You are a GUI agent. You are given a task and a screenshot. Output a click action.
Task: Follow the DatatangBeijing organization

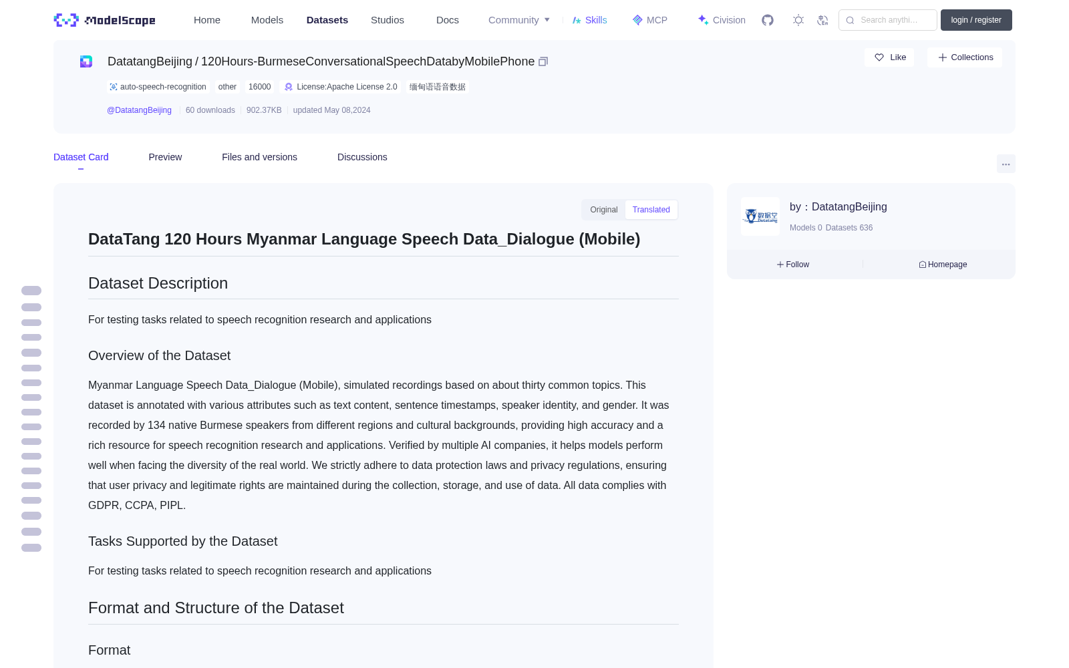click(x=793, y=265)
